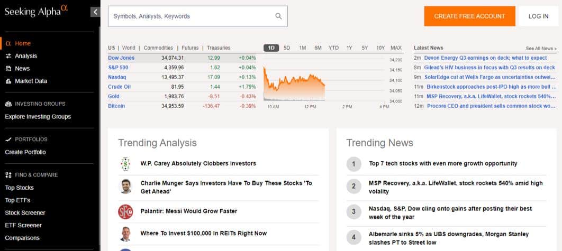Select the World market tab
Screen dimensions: 562x251
(x=129, y=48)
